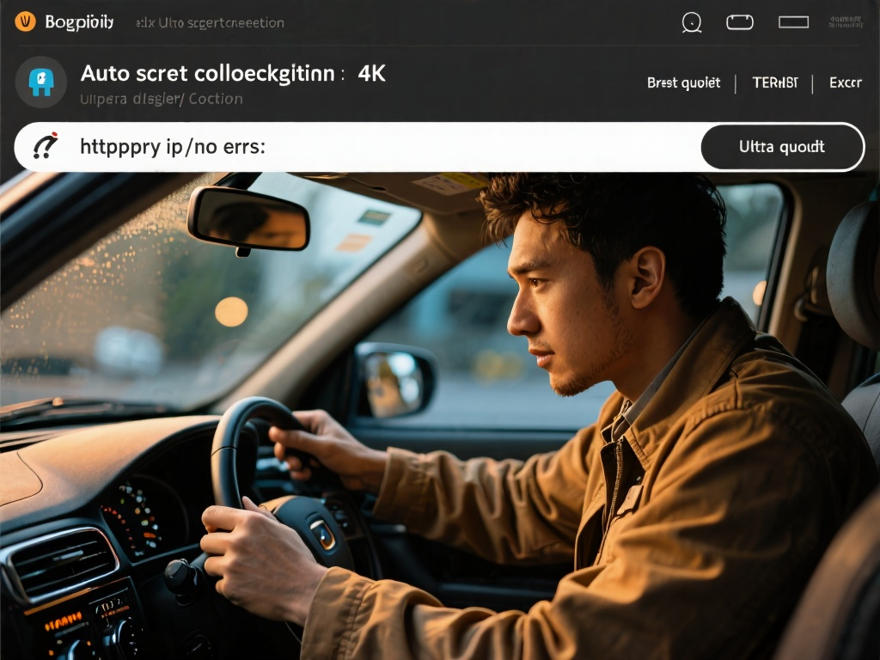Open the round speech bubble icon in header

692,22
